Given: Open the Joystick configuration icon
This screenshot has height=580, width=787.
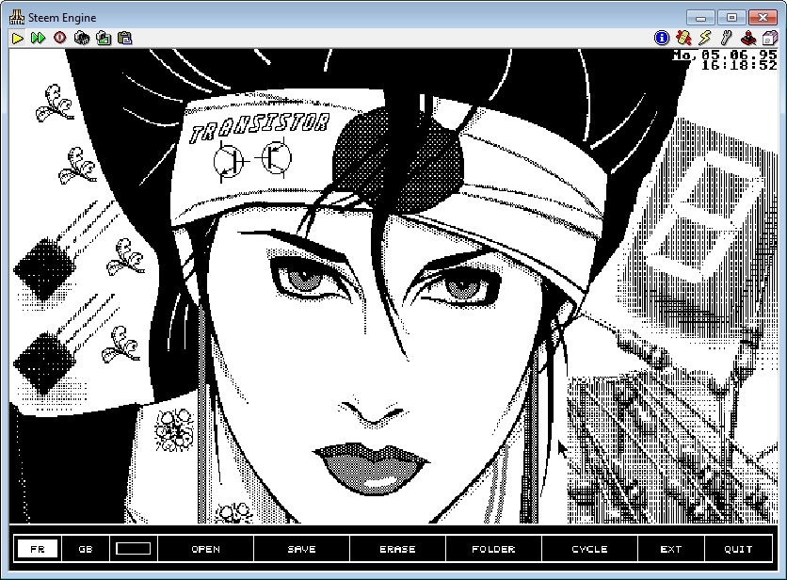Looking at the screenshot, I should (748, 38).
